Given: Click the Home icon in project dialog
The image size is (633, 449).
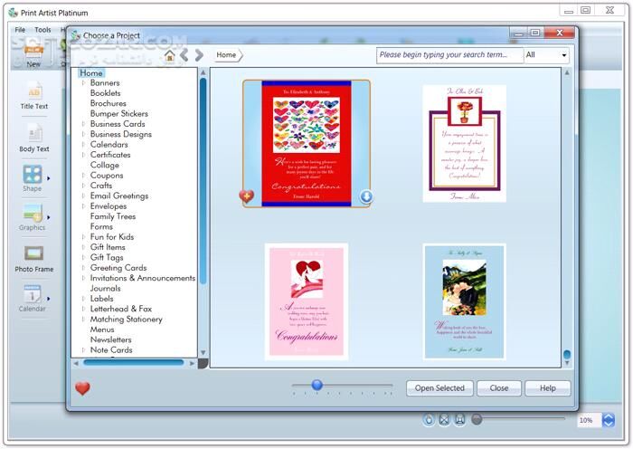Looking at the screenshot, I should coord(170,55).
